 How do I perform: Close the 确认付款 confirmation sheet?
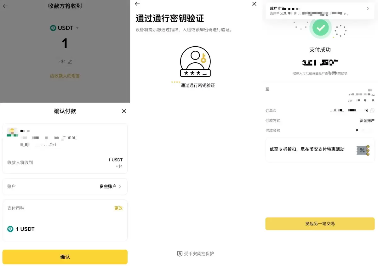pos(124,111)
